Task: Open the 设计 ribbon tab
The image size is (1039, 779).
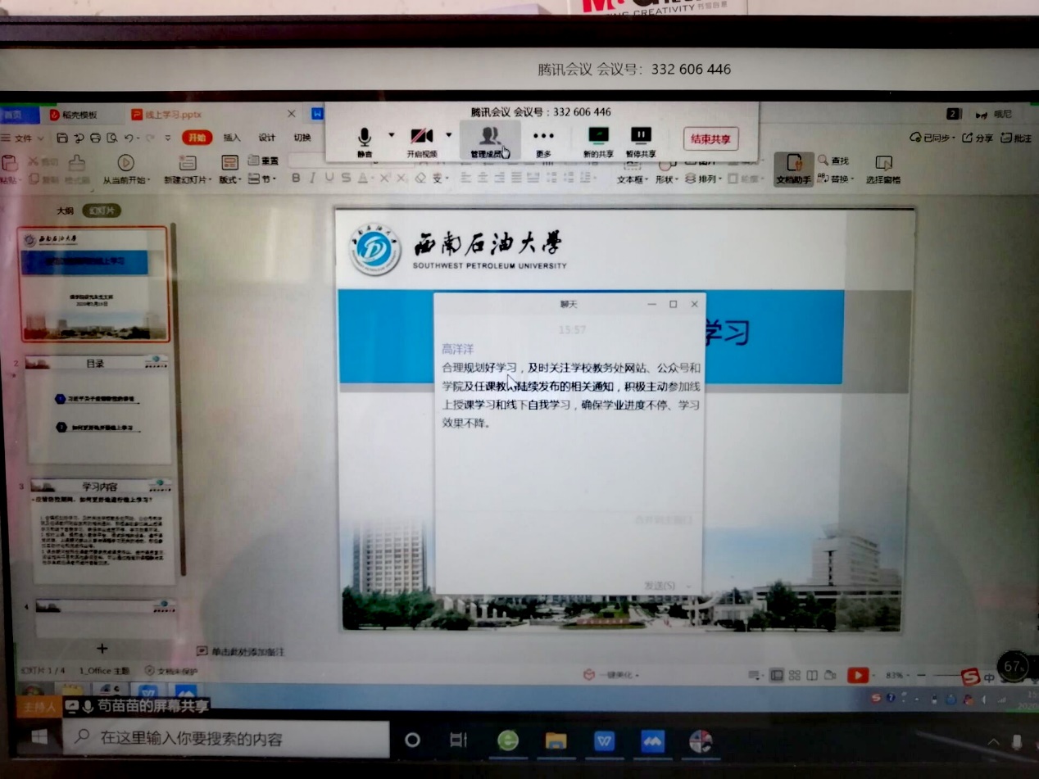Action: coord(267,138)
